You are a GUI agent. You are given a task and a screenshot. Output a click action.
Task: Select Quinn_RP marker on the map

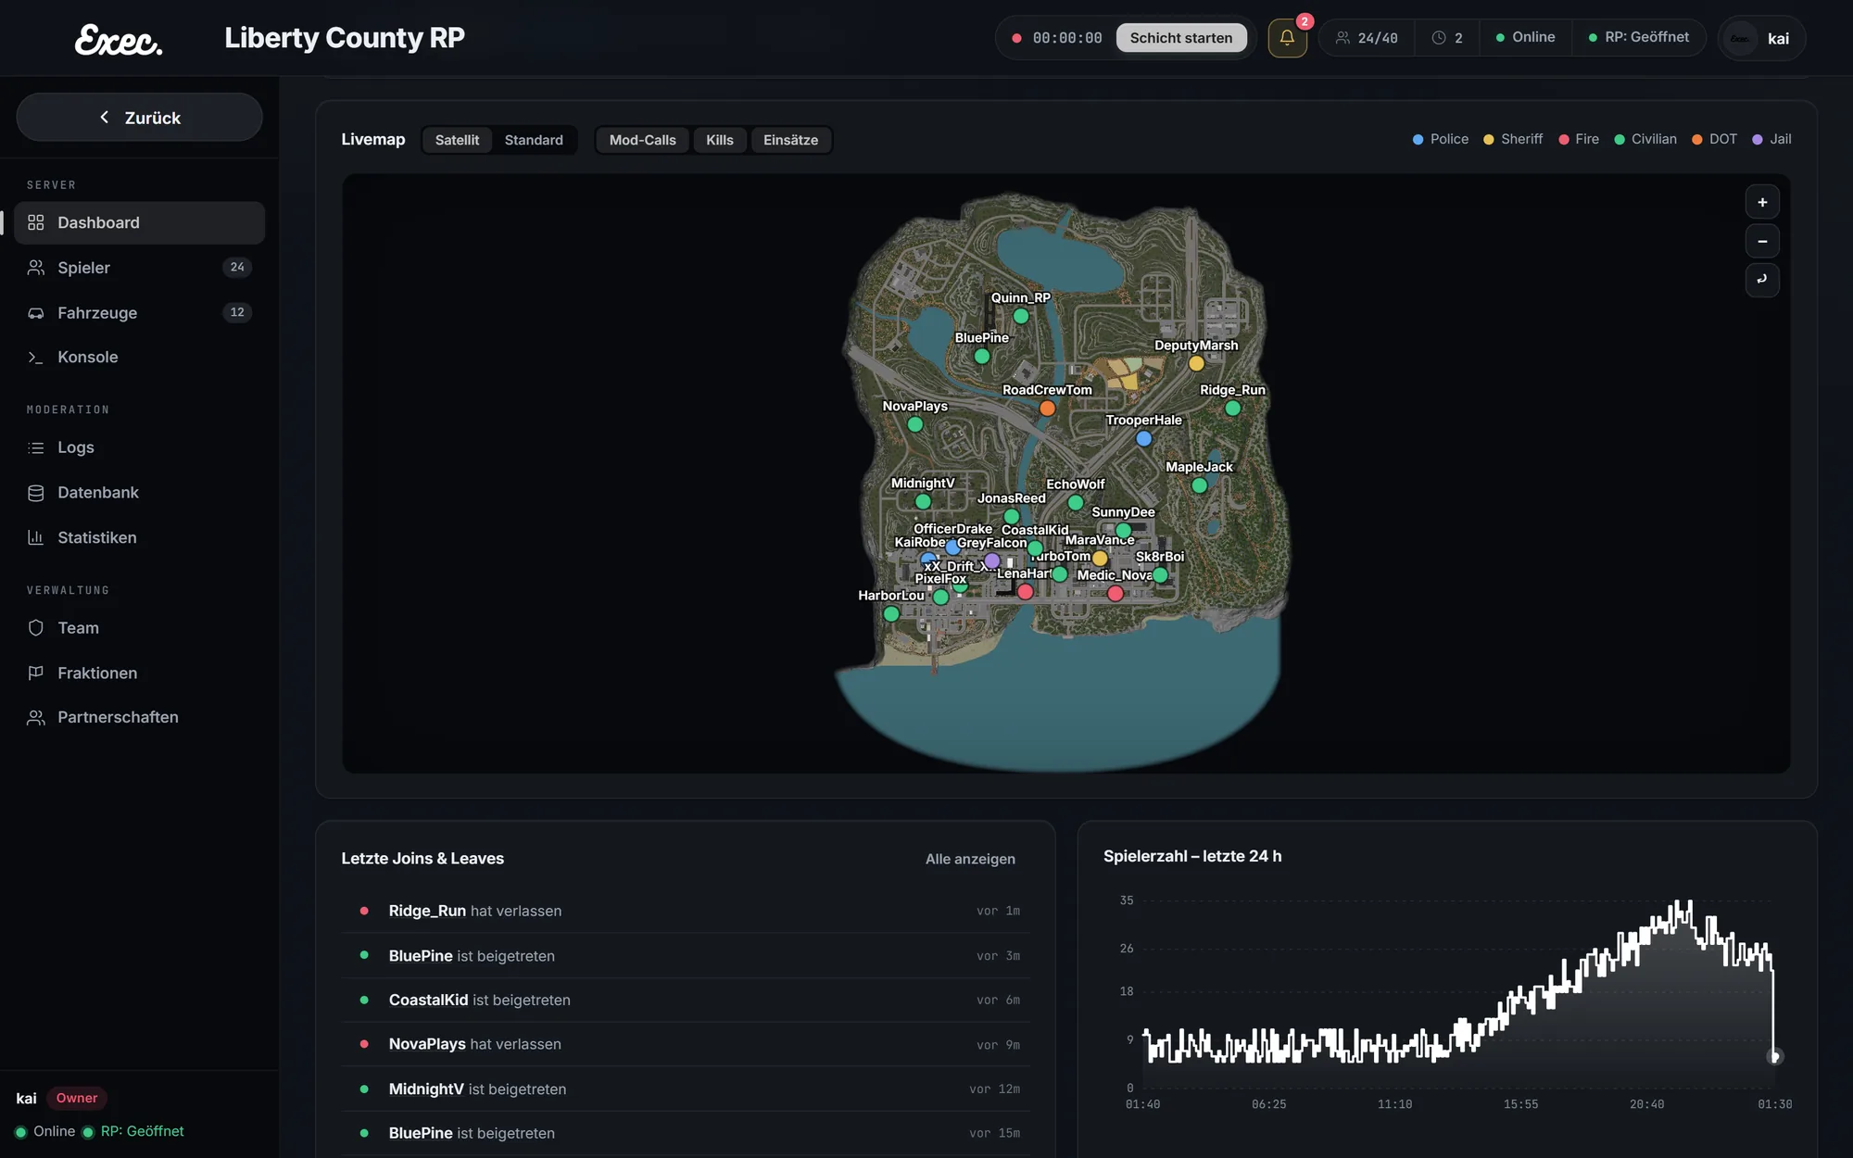[1021, 316]
